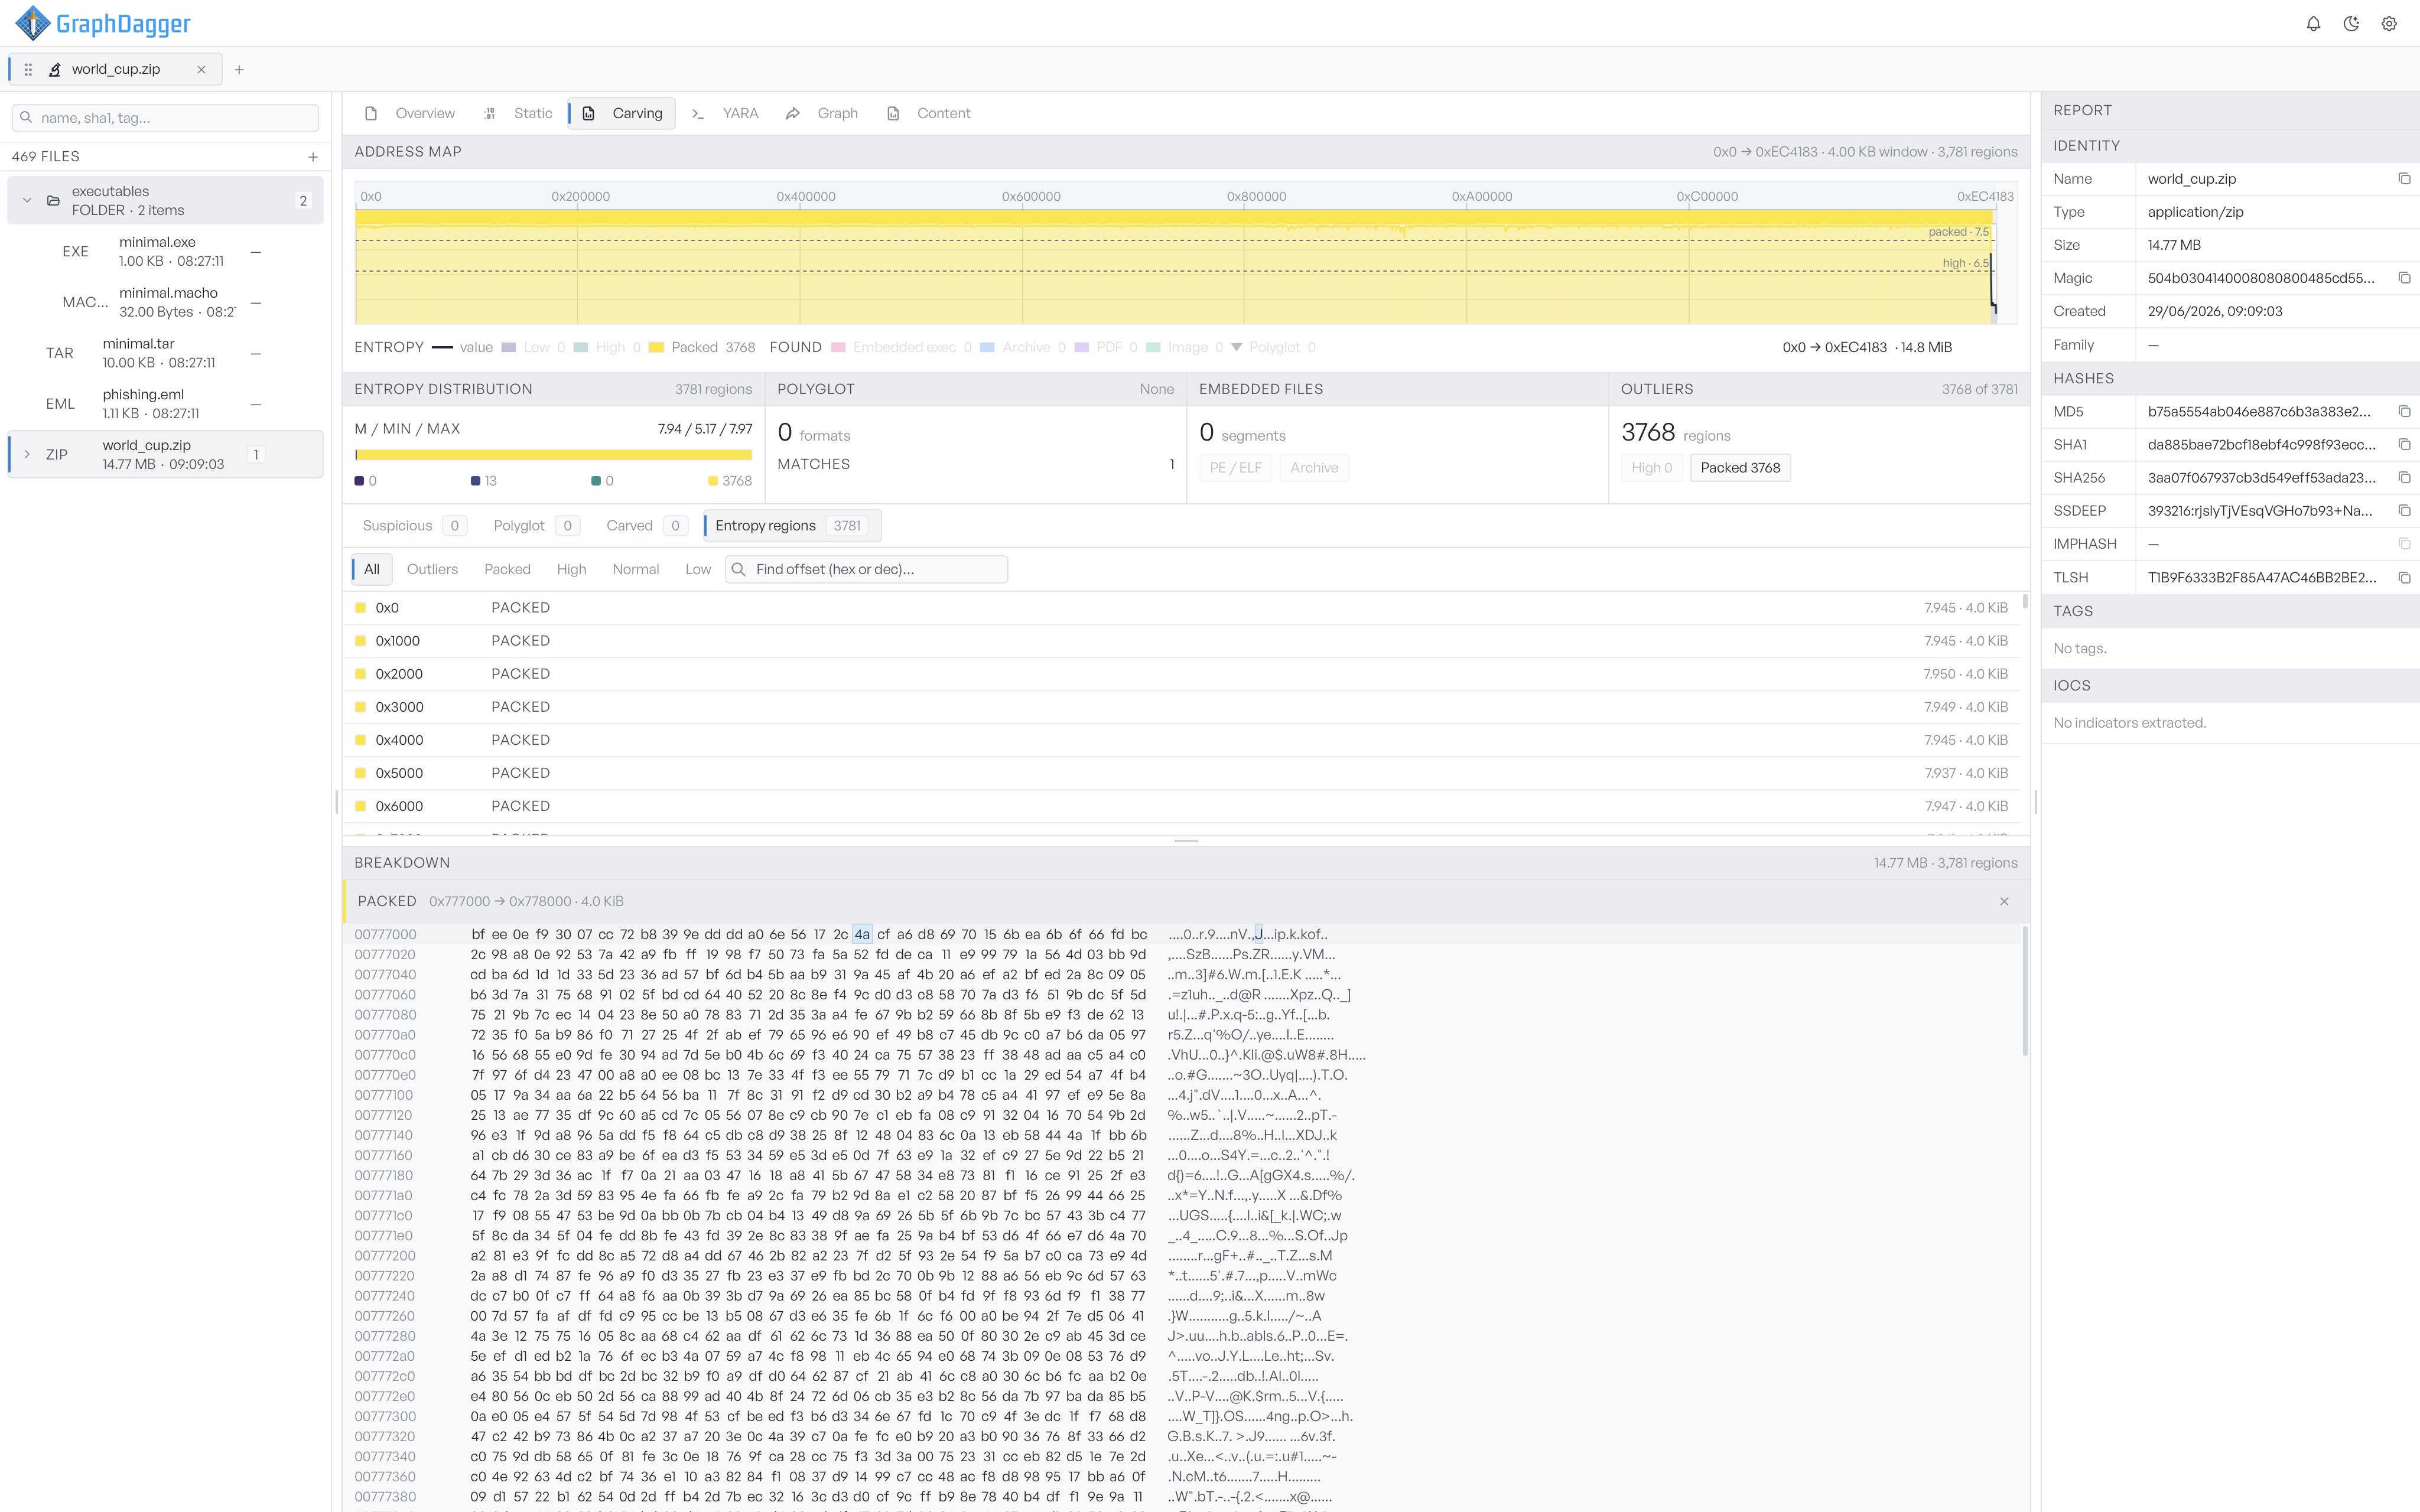Toggle the Low entropy legend entry
The width and height of the screenshot is (2420, 1512).
pyautogui.click(x=533, y=347)
